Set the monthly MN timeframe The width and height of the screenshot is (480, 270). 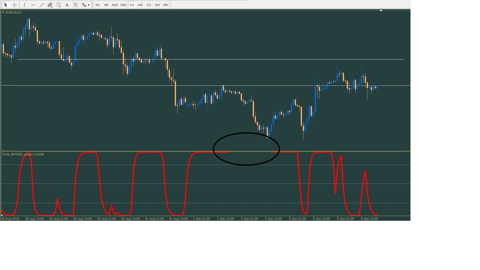166,5
